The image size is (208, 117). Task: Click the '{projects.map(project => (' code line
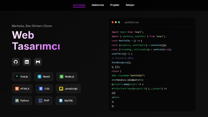(x=127, y=84)
